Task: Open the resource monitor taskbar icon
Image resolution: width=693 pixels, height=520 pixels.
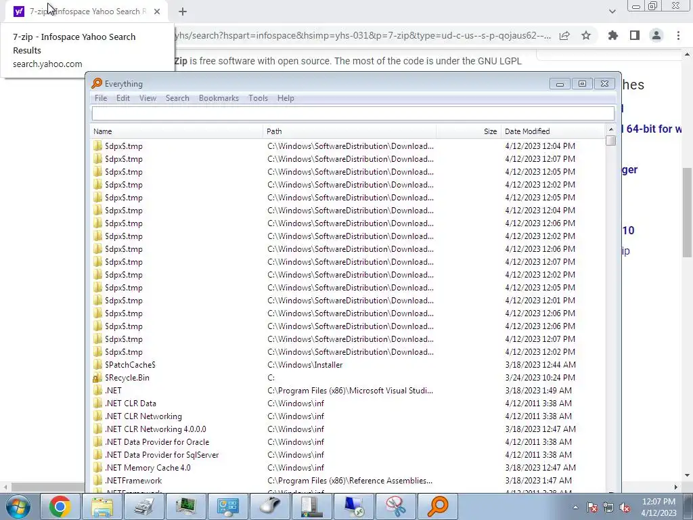Action: 185,506
